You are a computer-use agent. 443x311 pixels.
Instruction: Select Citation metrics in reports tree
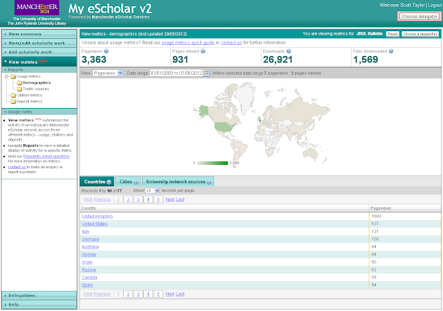tap(29, 96)
